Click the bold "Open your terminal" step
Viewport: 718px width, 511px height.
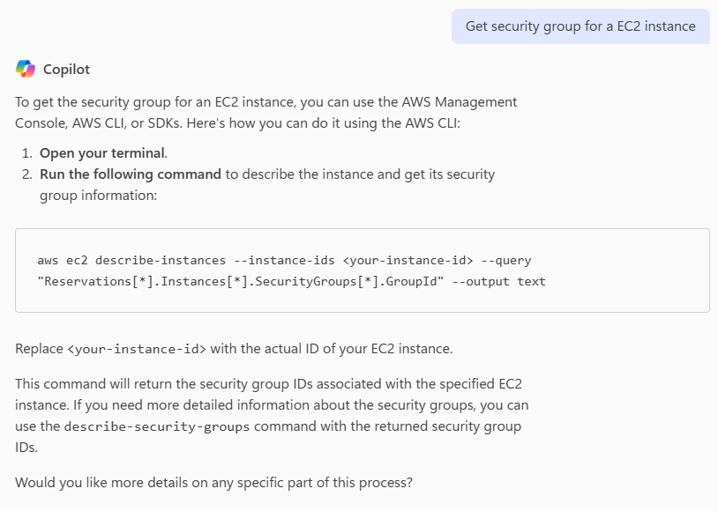click(101, 153)
